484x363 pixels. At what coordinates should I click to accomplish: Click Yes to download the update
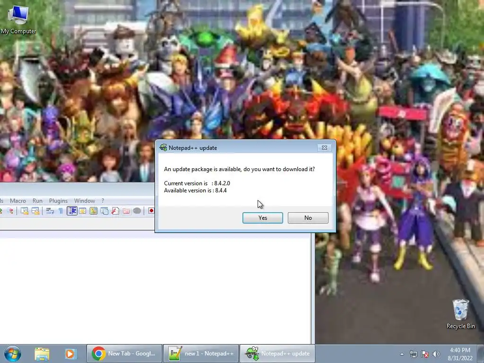[262, 217]
